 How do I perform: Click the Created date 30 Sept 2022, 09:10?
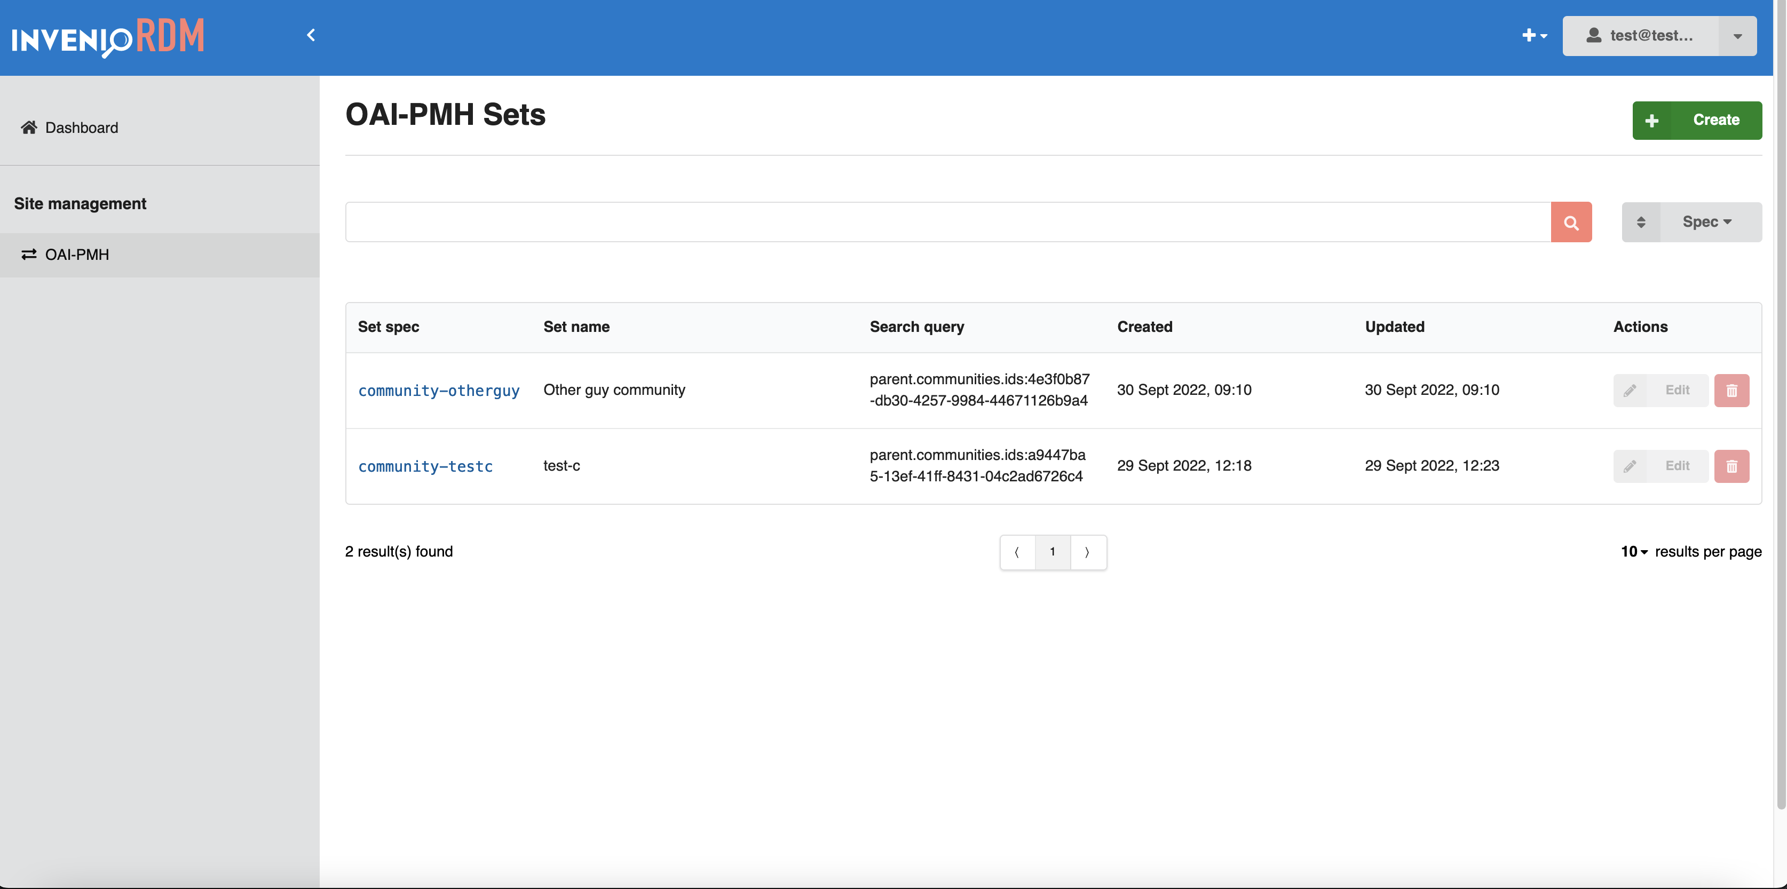tap(1183, 390)
